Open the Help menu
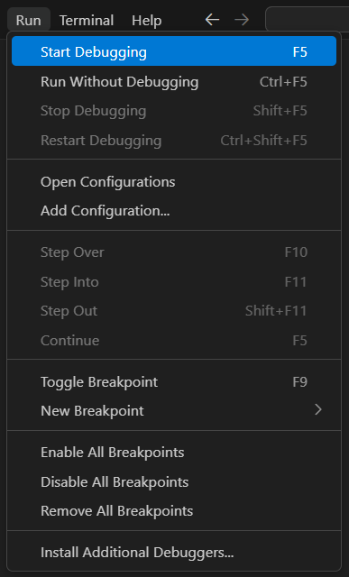Viewport: 349px width, 577px height. (146, 20)
